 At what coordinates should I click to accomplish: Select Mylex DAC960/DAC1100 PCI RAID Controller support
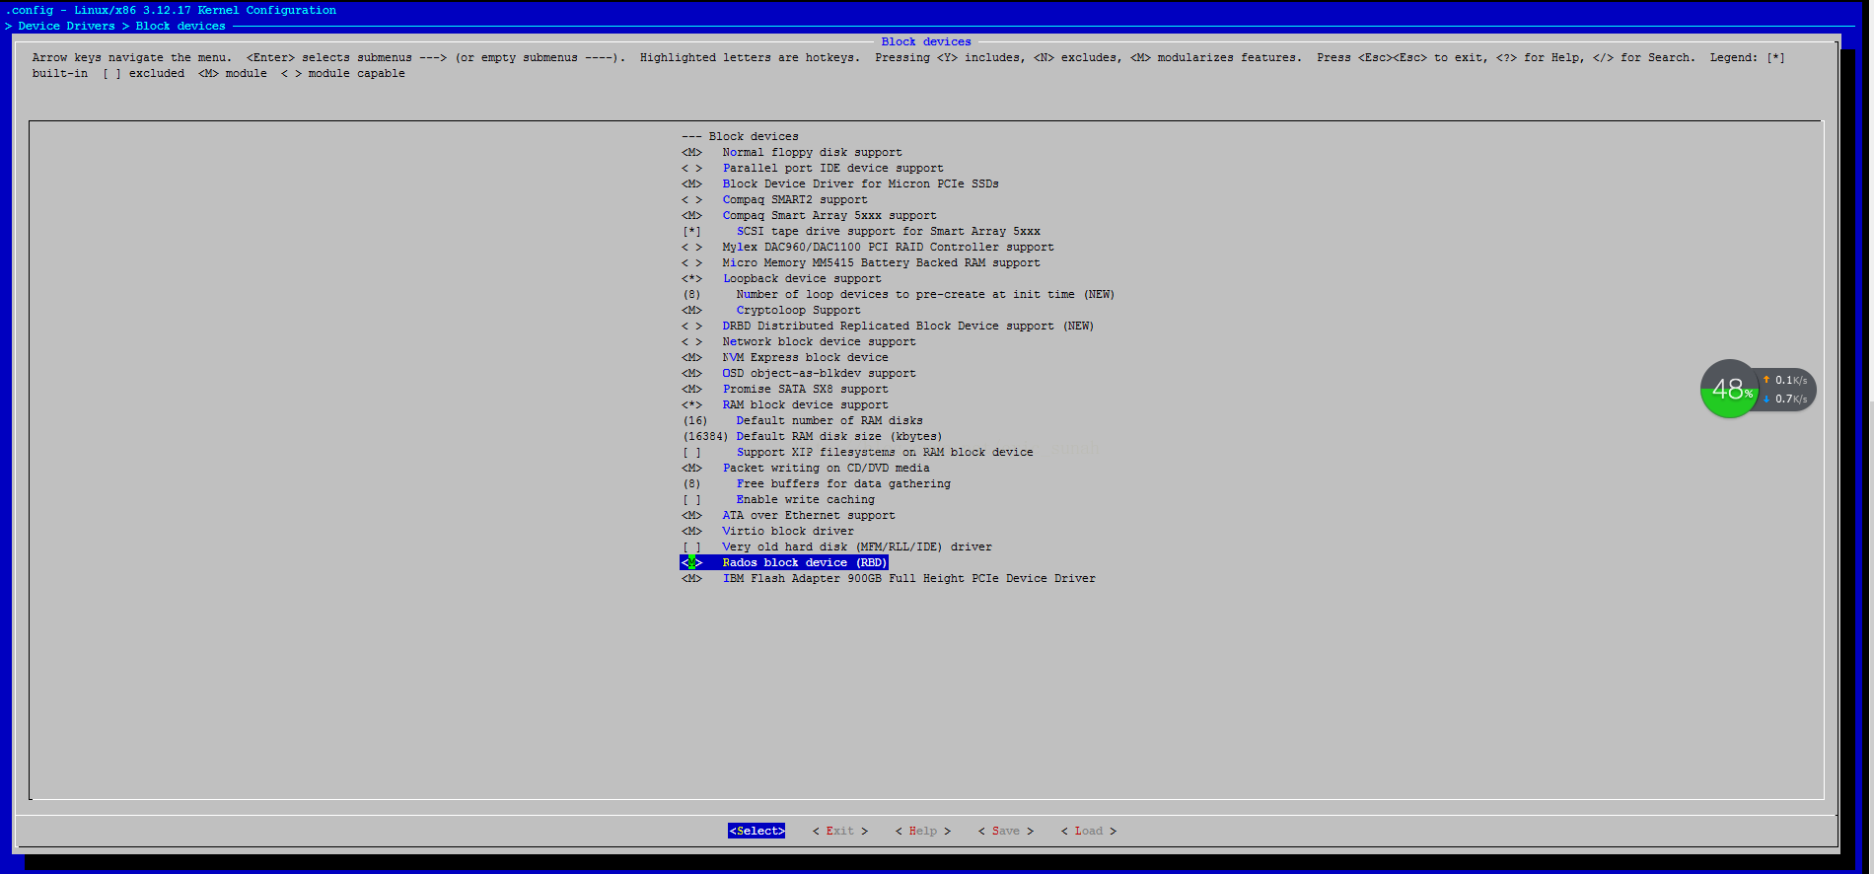tap(867, 247)
